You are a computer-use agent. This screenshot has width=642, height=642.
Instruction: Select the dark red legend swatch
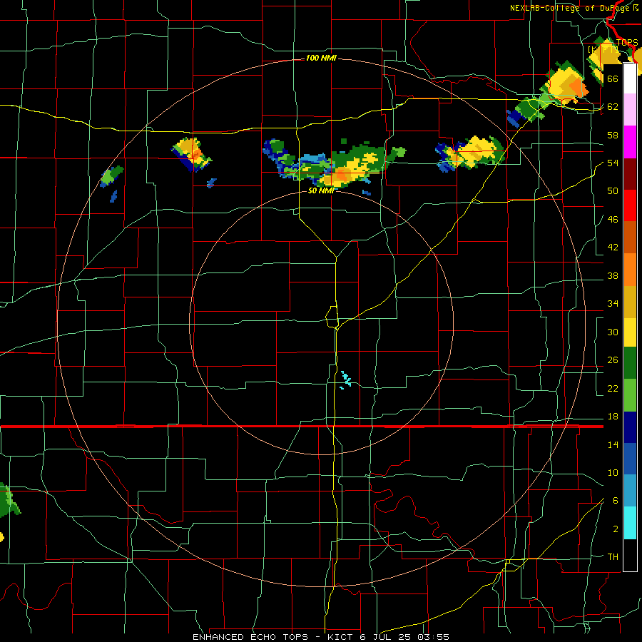(x=630, y=174)
